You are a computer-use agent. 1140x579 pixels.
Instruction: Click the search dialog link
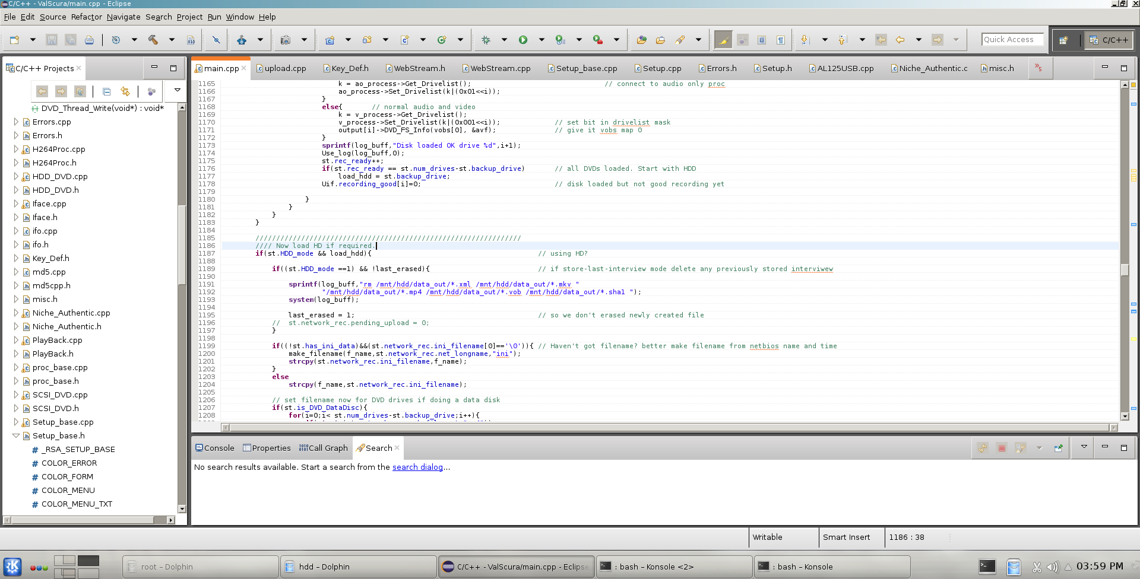[417, 467]
